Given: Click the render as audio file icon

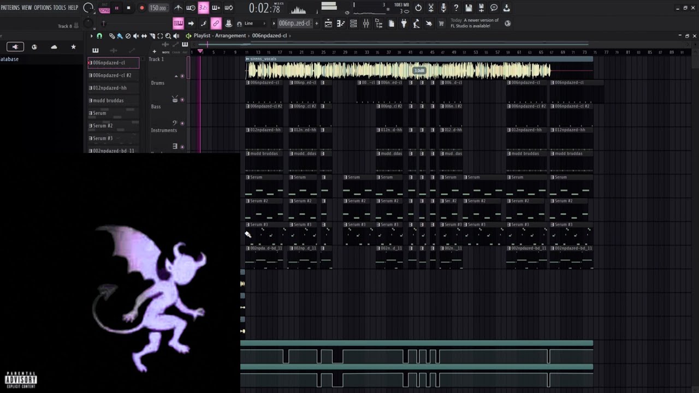Looking at the screenshot, I should [x=481, y=8].
